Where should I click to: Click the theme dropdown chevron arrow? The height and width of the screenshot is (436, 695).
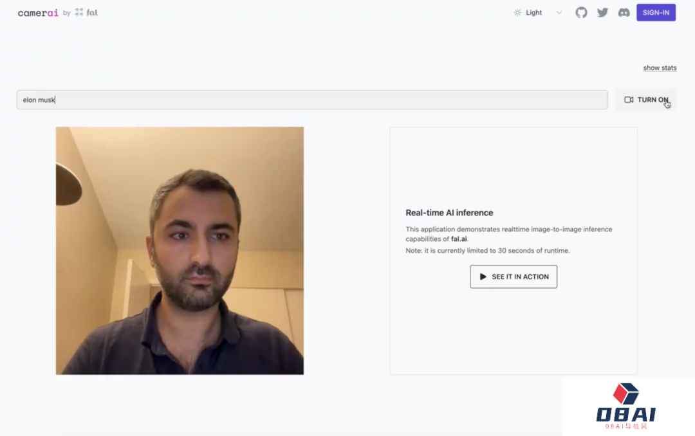[559, 12]
